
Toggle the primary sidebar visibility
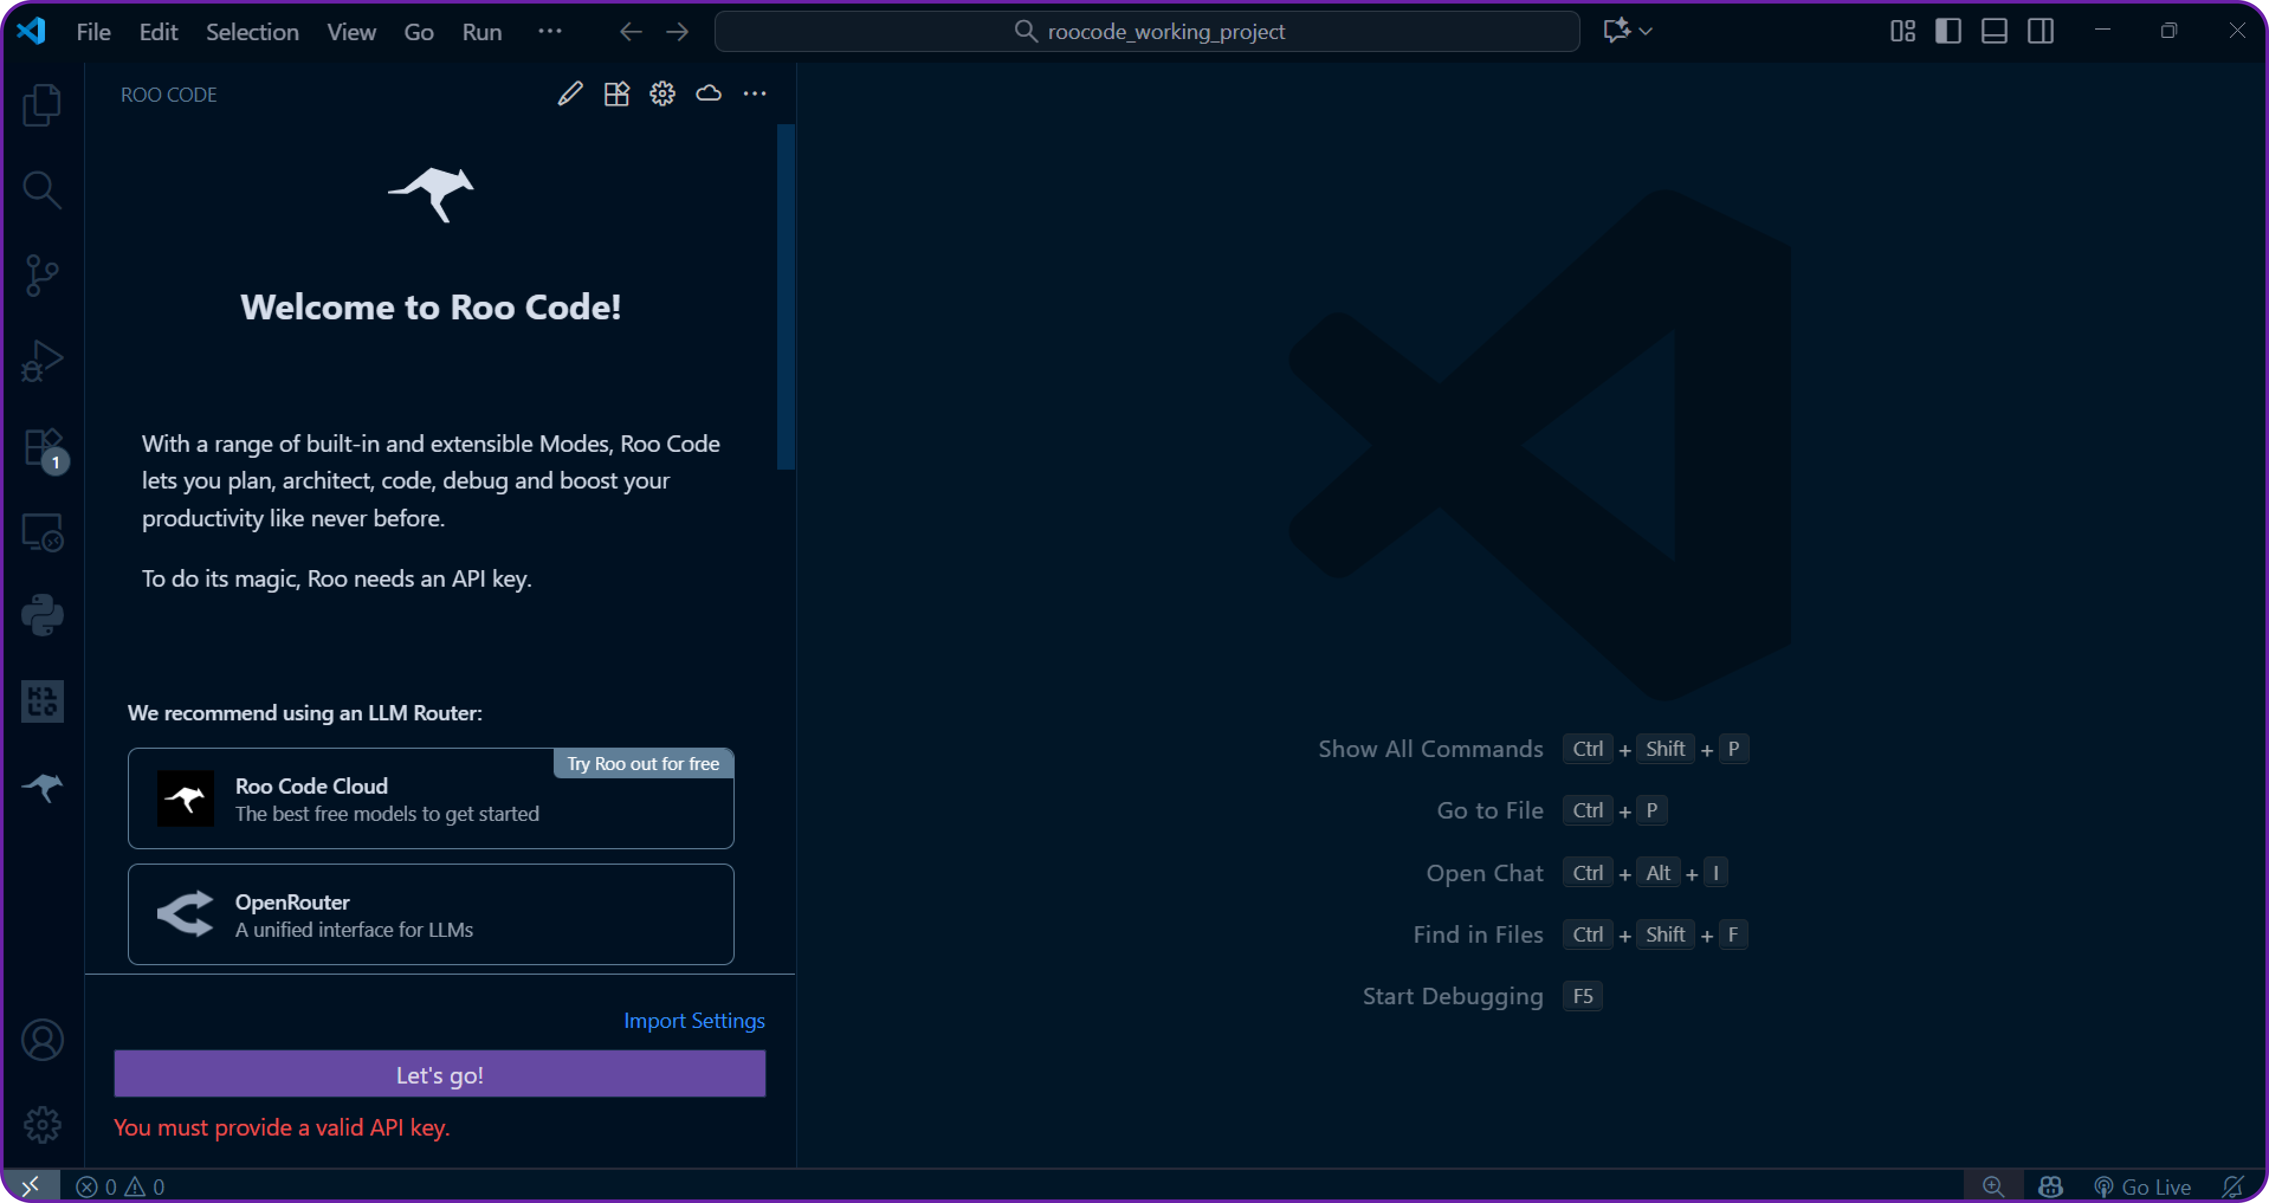pyautogui.click(x=1948, y=31)
